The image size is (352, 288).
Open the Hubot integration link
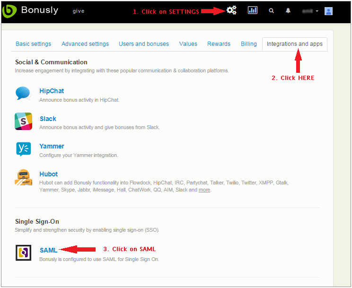point(48,174)
